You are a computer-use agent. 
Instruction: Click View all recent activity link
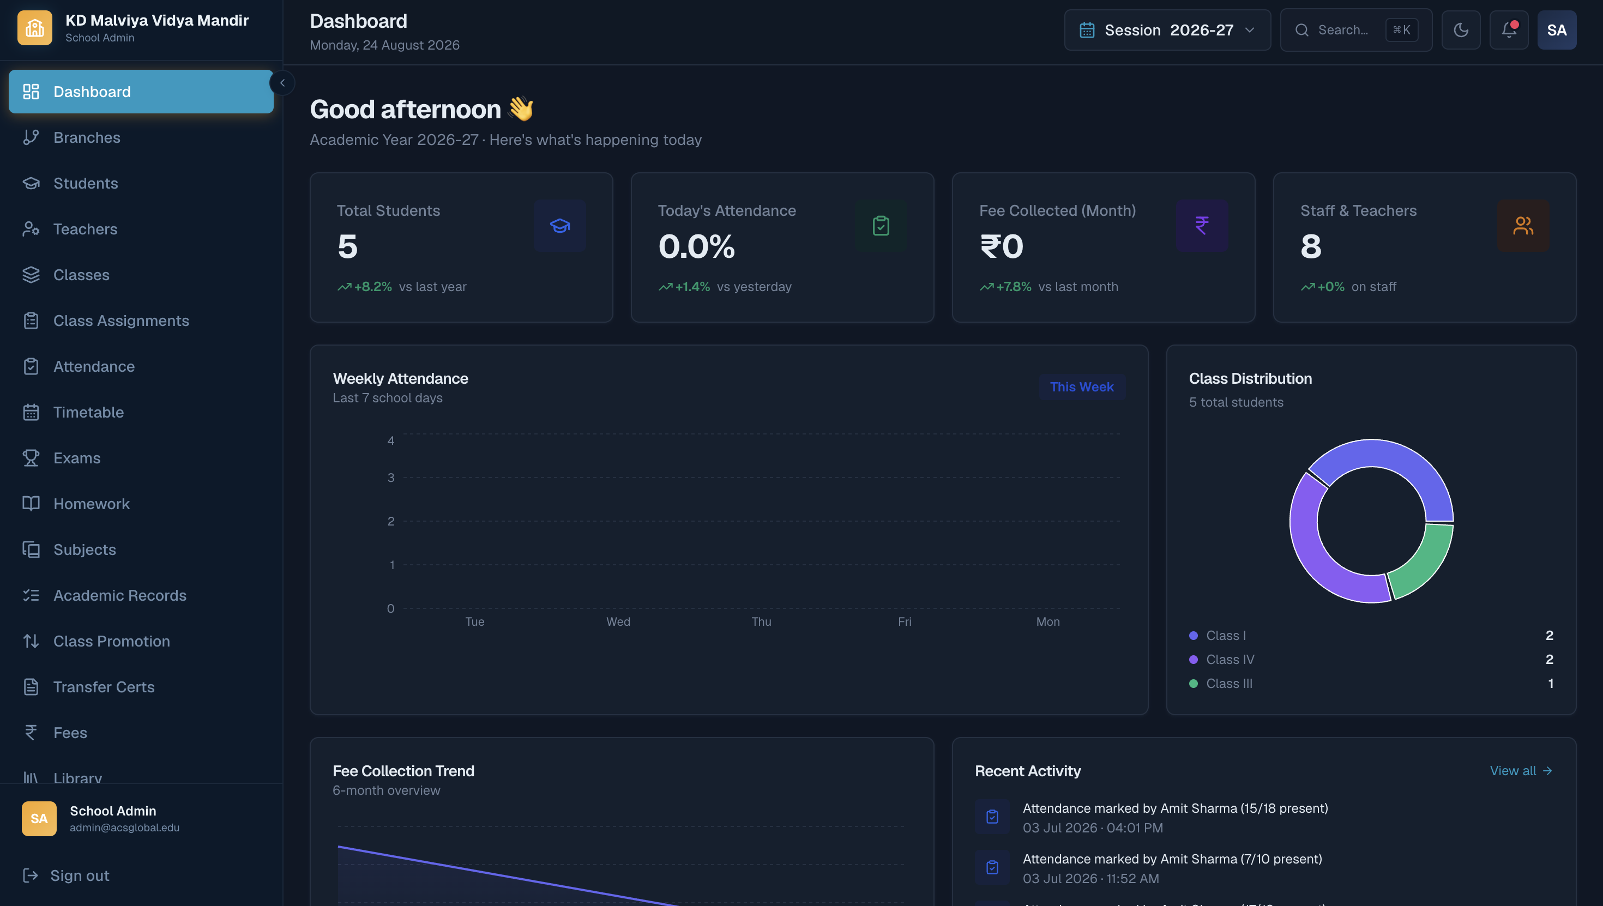pos(1521,771)
